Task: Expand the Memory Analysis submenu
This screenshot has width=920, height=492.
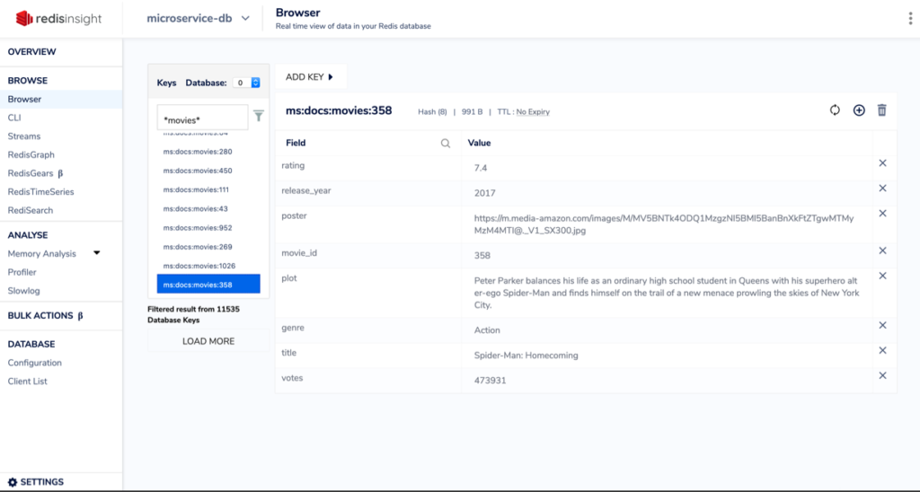Action: coord(97,253)
